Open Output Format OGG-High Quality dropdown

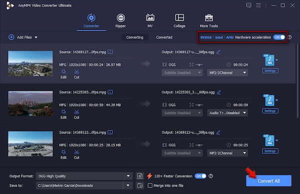[x=84, y=176]
